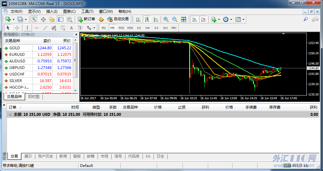This screenshot has height=171, width=323.
Task: Open the 插入(I) menu
Action: [x=52, y=12]
